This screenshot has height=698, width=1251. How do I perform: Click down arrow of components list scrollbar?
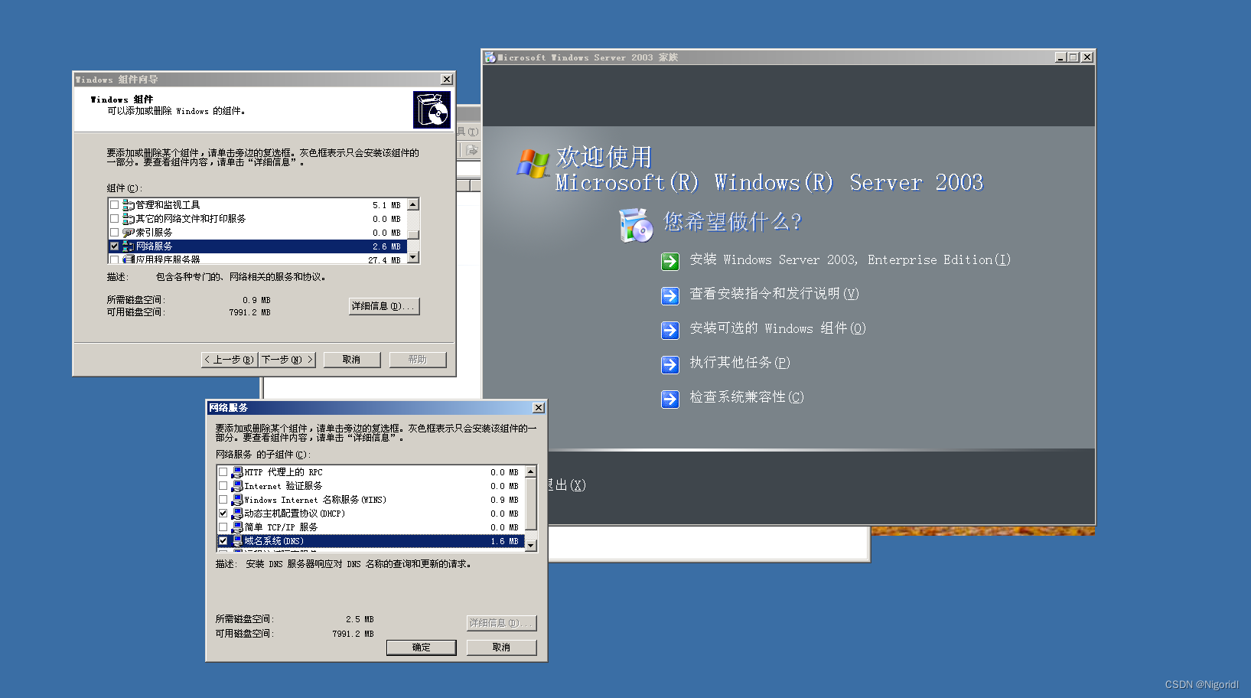pyautogui.click(x=413, y=257)
